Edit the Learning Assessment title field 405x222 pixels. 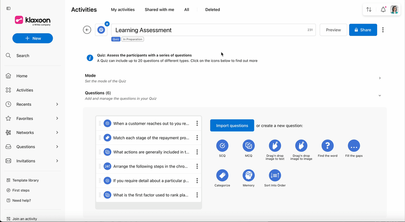213,30
